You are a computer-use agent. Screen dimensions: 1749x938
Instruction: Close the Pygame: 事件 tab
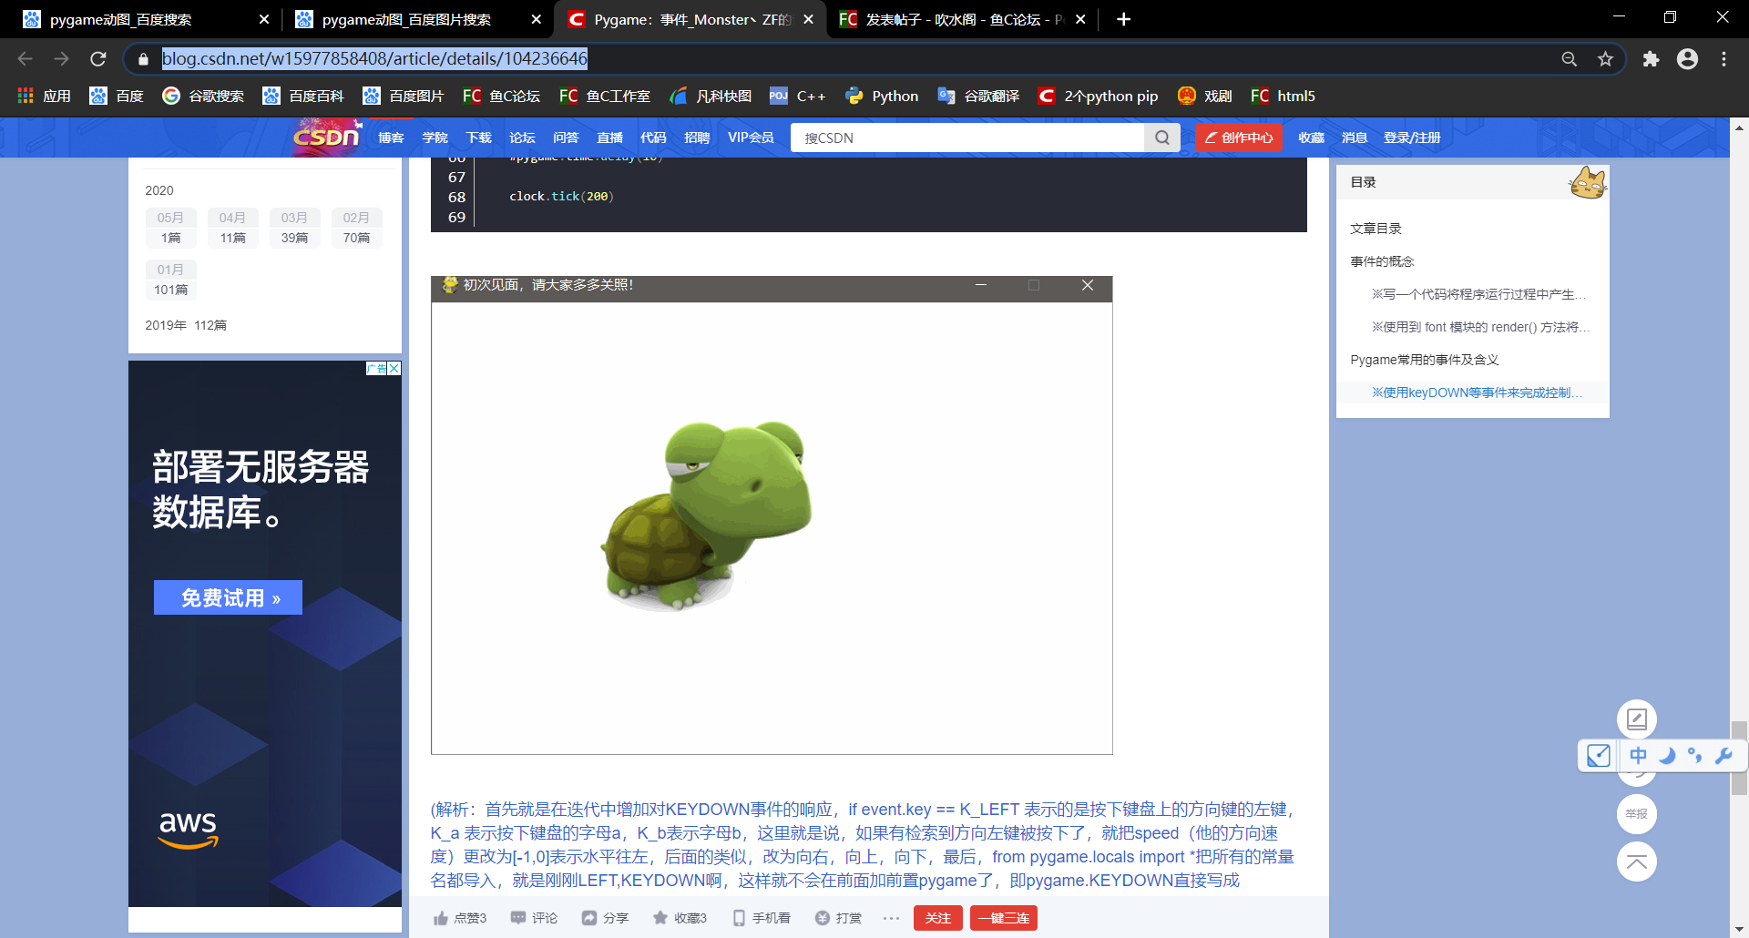808,19
